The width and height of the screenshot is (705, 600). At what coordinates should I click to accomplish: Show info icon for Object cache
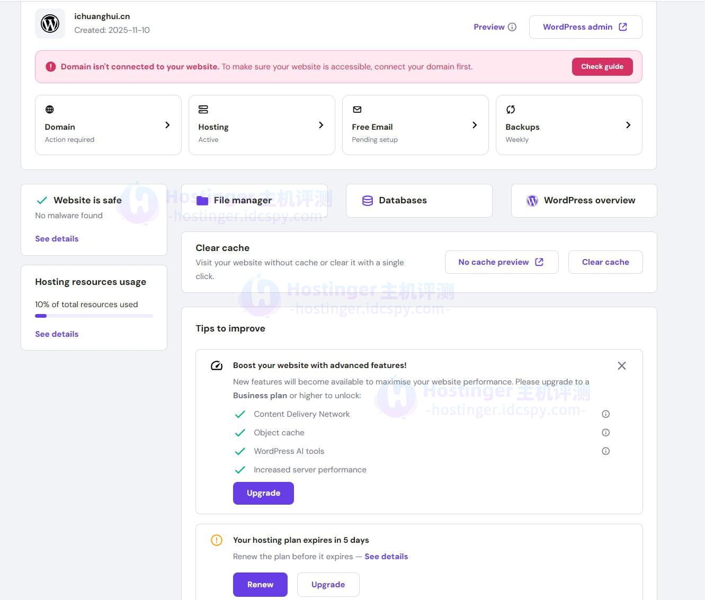point(605,433)
